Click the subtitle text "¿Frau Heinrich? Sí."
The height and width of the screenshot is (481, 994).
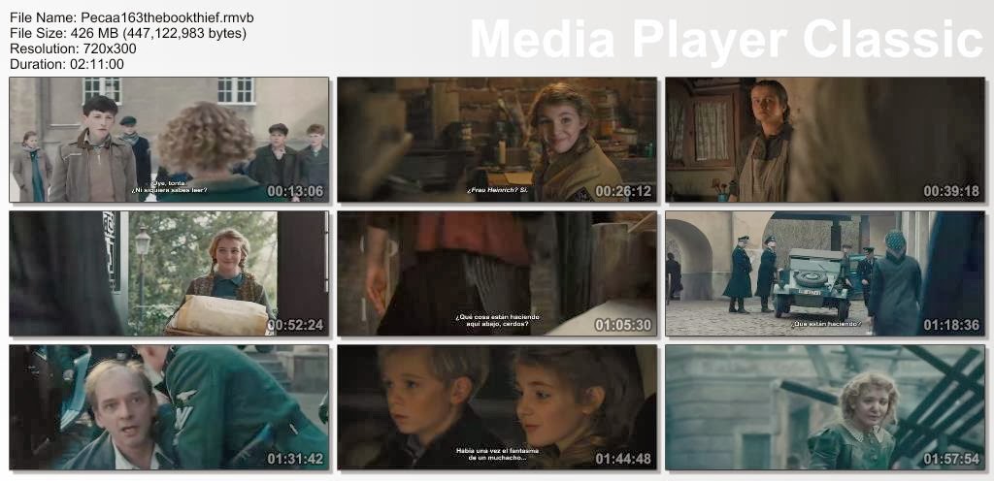point(497,190)
